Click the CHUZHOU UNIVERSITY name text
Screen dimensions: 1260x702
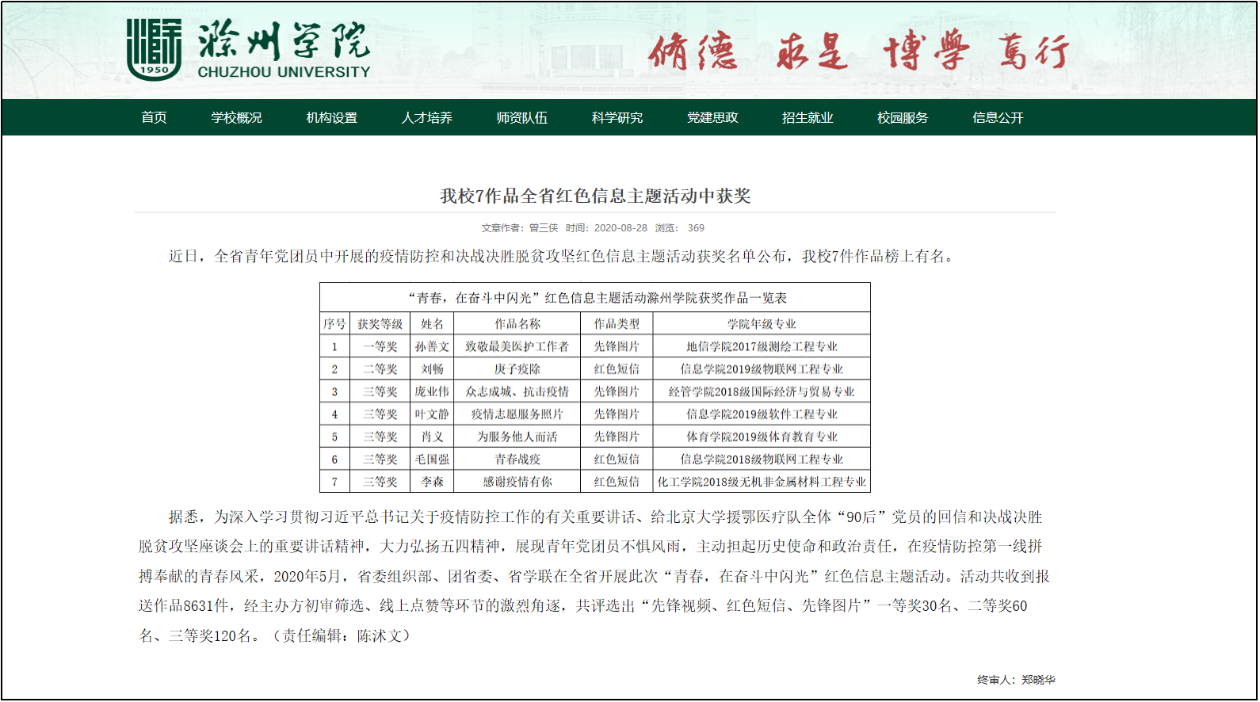click(284, 72)
